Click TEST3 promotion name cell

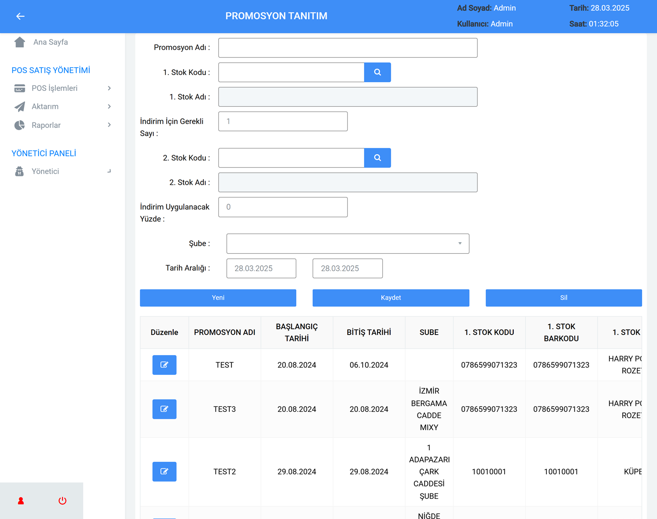225,409
